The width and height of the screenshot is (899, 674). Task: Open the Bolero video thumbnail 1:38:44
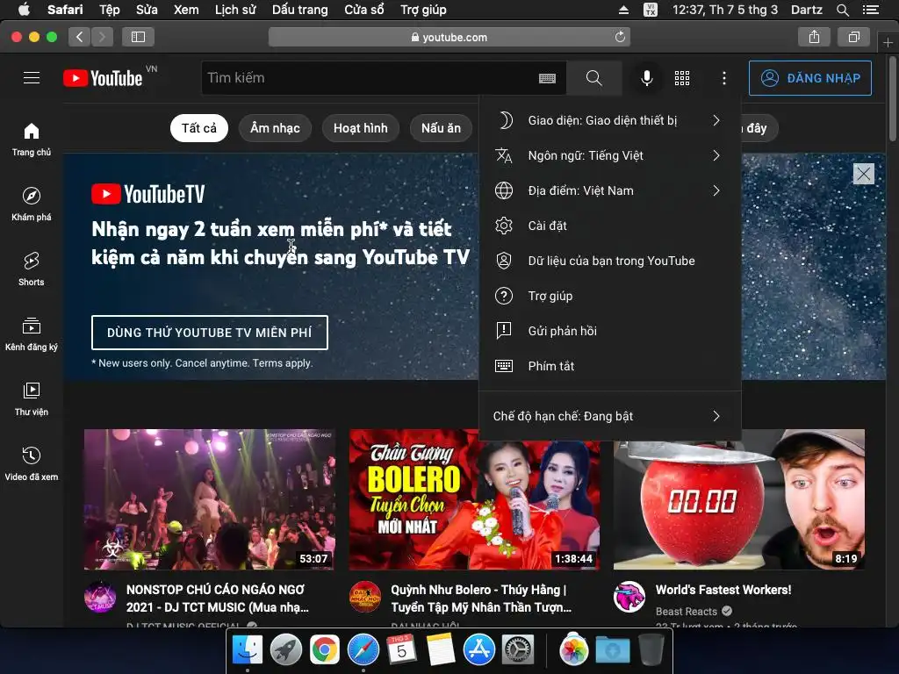pyautogui.click(x=474, y=499)
